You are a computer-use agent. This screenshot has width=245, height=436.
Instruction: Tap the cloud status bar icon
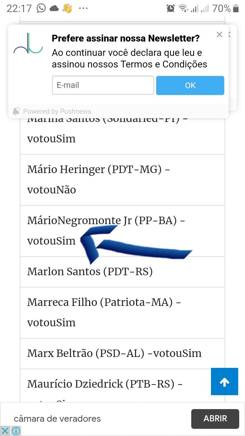tap(54, 8)
